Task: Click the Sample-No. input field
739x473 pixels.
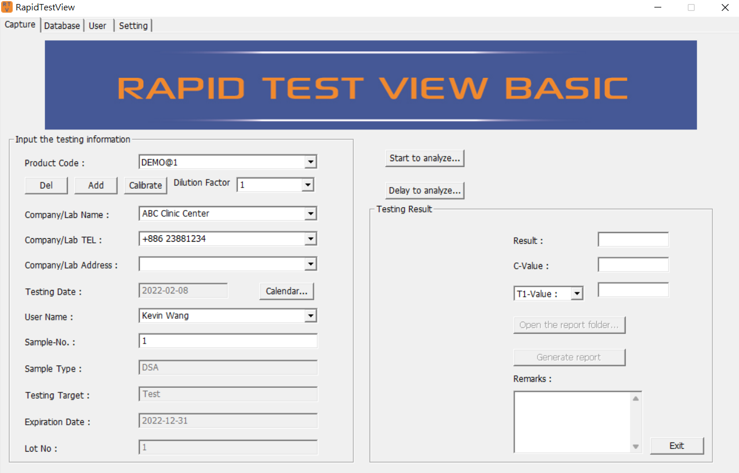Action: click(228, 341)
